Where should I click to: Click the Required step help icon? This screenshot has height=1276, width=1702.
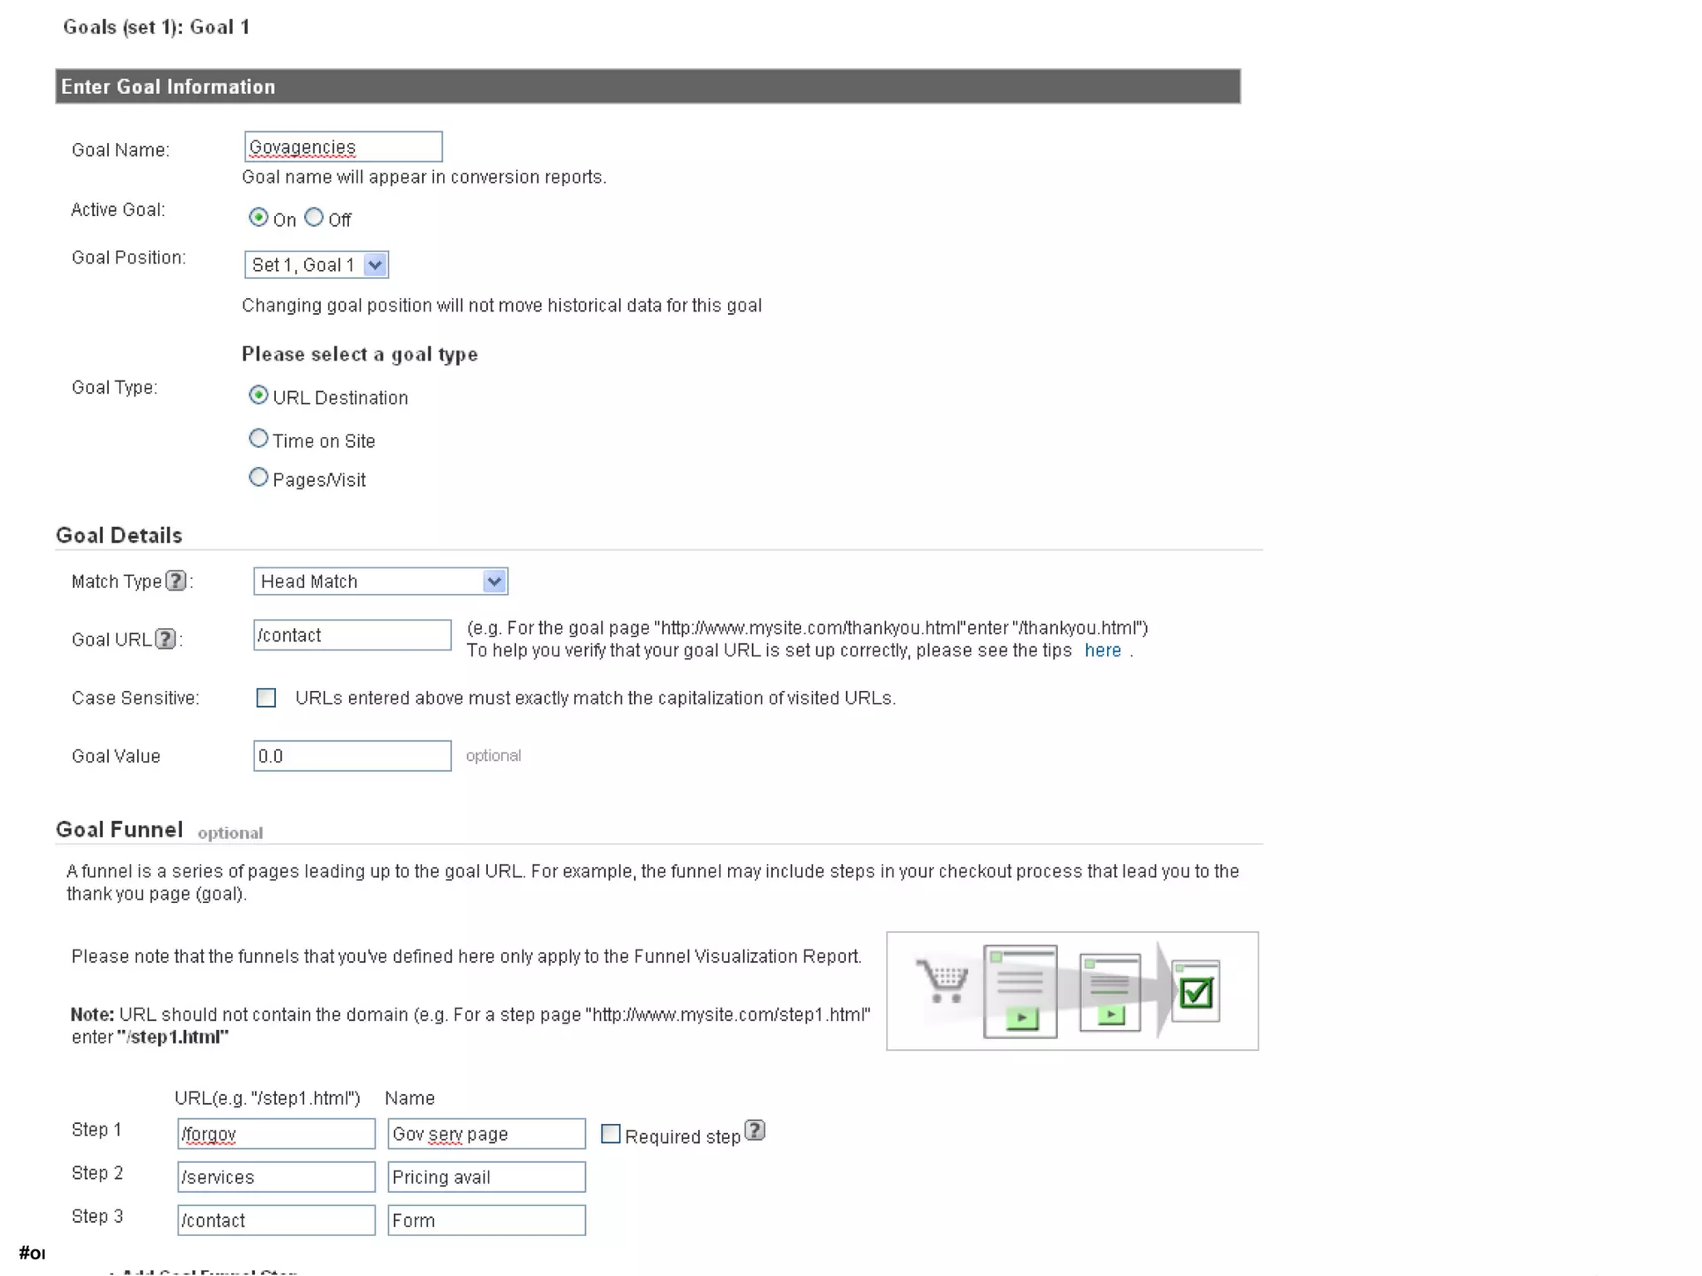coord(754,1131)
